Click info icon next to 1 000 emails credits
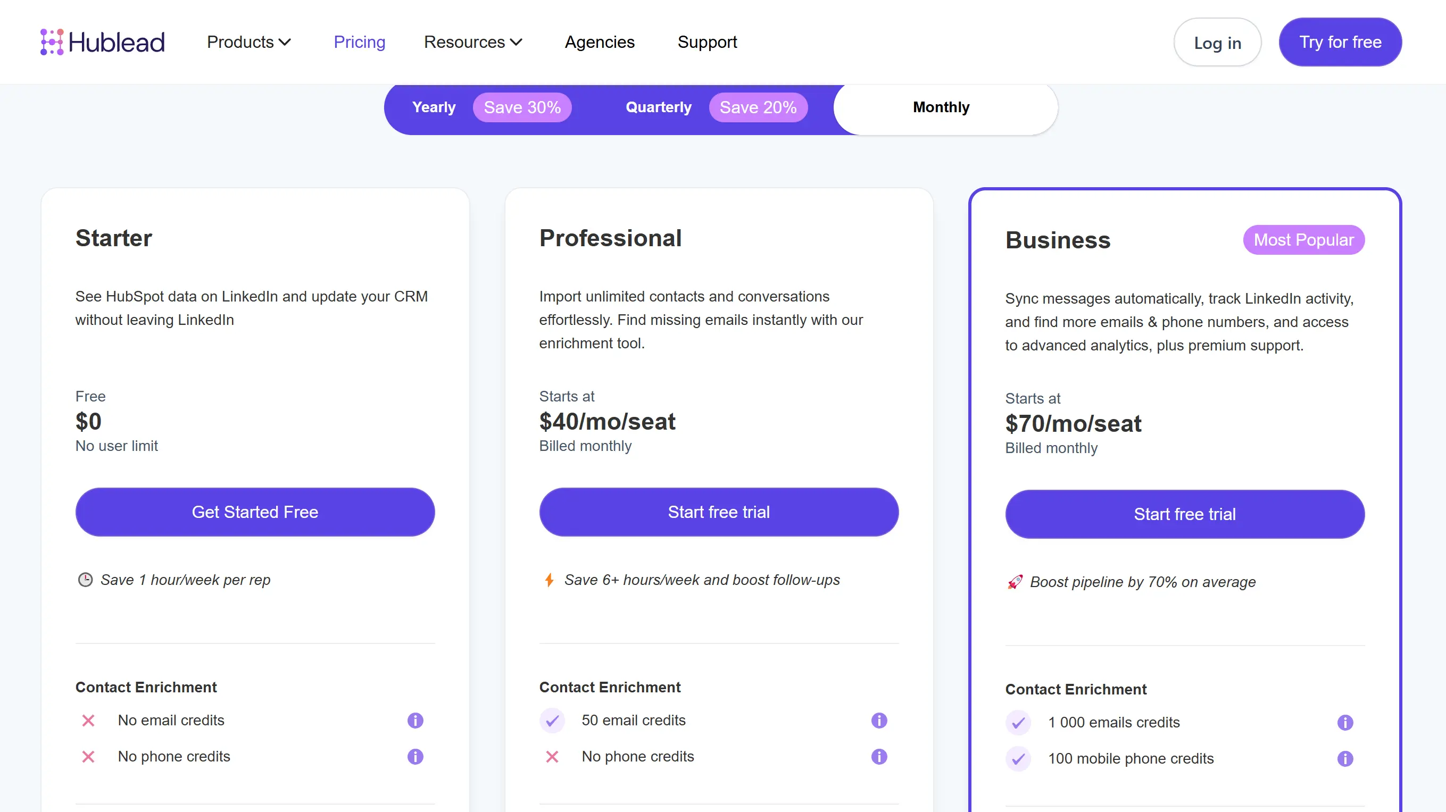The width and height of the screenshot is (1446, 812). click(x=1345, y=722)
